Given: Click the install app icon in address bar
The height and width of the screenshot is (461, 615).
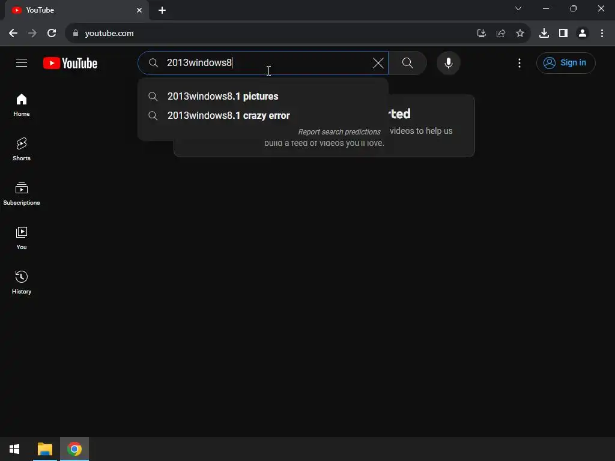Looking at the screenshot, I should coord(481,34).
